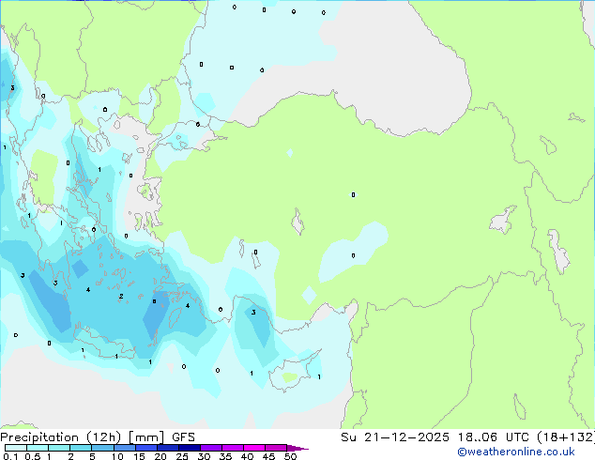The height and width of the screenshot is (460, 595).
Task: Click the '30' legend scale label
Action: (x=204, y=456)
